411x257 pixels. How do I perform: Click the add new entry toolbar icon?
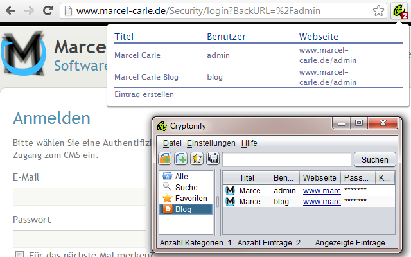(x=181, y=159)
